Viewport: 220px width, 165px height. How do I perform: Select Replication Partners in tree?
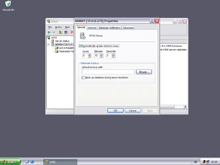pyautogui.click(x=66, y=52)
